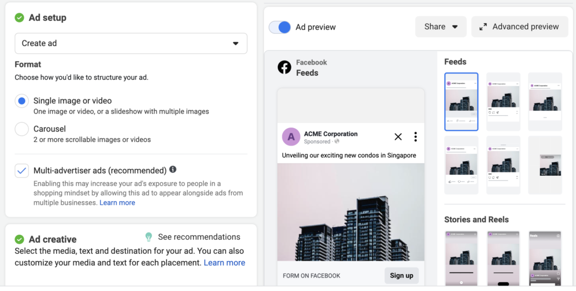Click the info icon beside Multi-advertiser ads
Screen dimensions: 576x291
pyautogui.click(x=173, y=170)
